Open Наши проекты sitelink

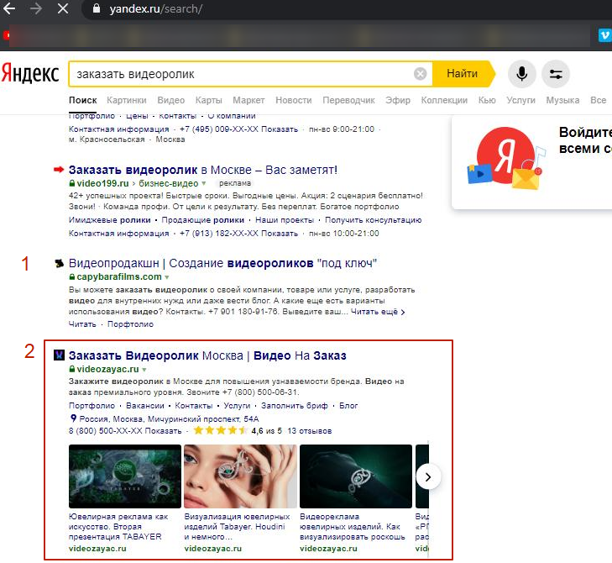tap(285, 220)
